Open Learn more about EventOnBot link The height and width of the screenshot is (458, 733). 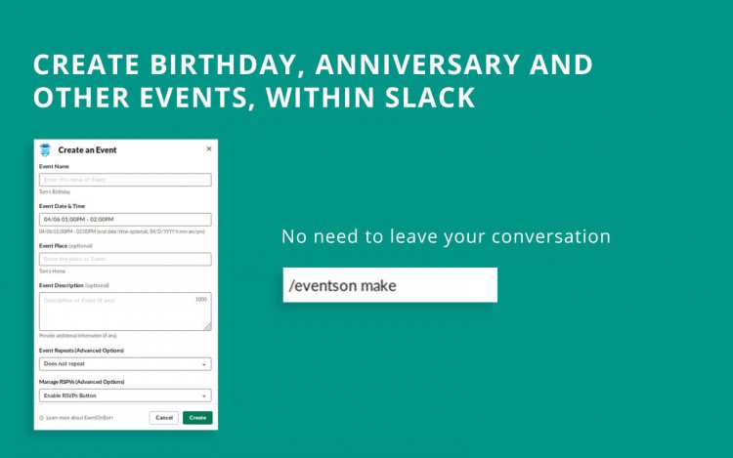[80, 417]
